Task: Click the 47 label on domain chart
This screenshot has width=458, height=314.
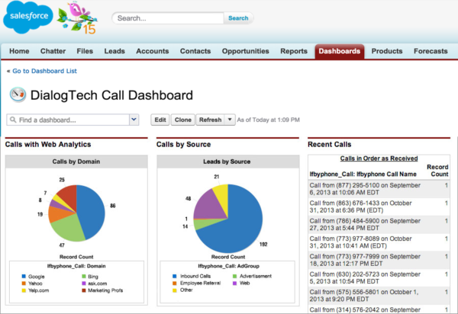Action: pos(62,245)
